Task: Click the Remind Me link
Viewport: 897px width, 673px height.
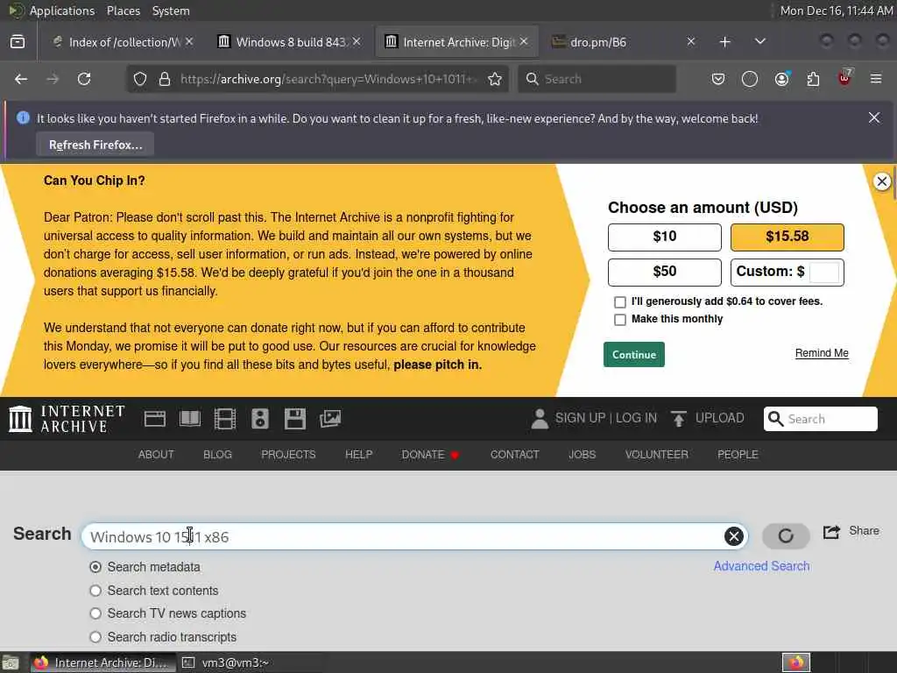Action: pyautogui.click(x=822, y=353)
